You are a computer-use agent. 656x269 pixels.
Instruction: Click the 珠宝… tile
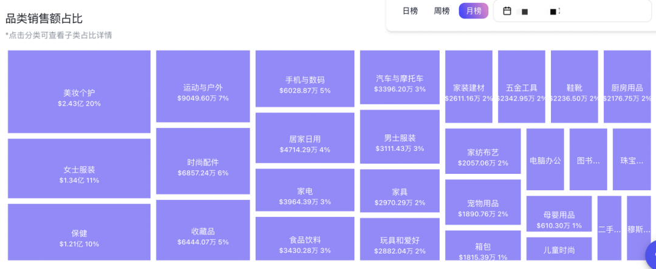632,159
